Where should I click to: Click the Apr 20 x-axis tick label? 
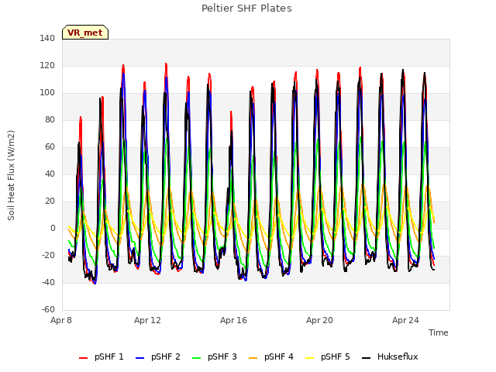[319, 320]
